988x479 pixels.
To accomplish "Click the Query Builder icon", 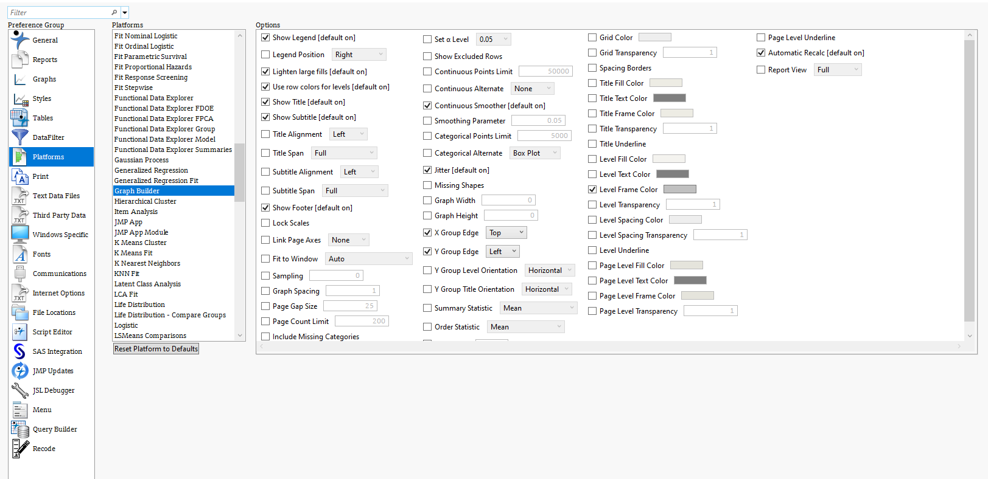I will pyautogui.click(x=19, y=429).
